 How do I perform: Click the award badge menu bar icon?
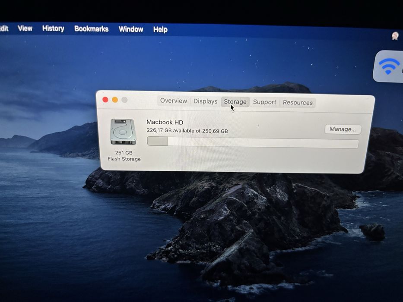click(x=395, y=36)
